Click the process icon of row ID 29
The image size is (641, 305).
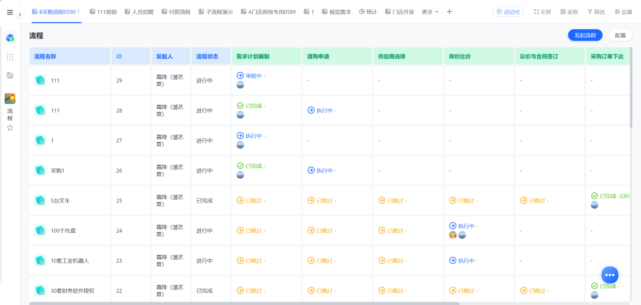click(x=40, y=80)
